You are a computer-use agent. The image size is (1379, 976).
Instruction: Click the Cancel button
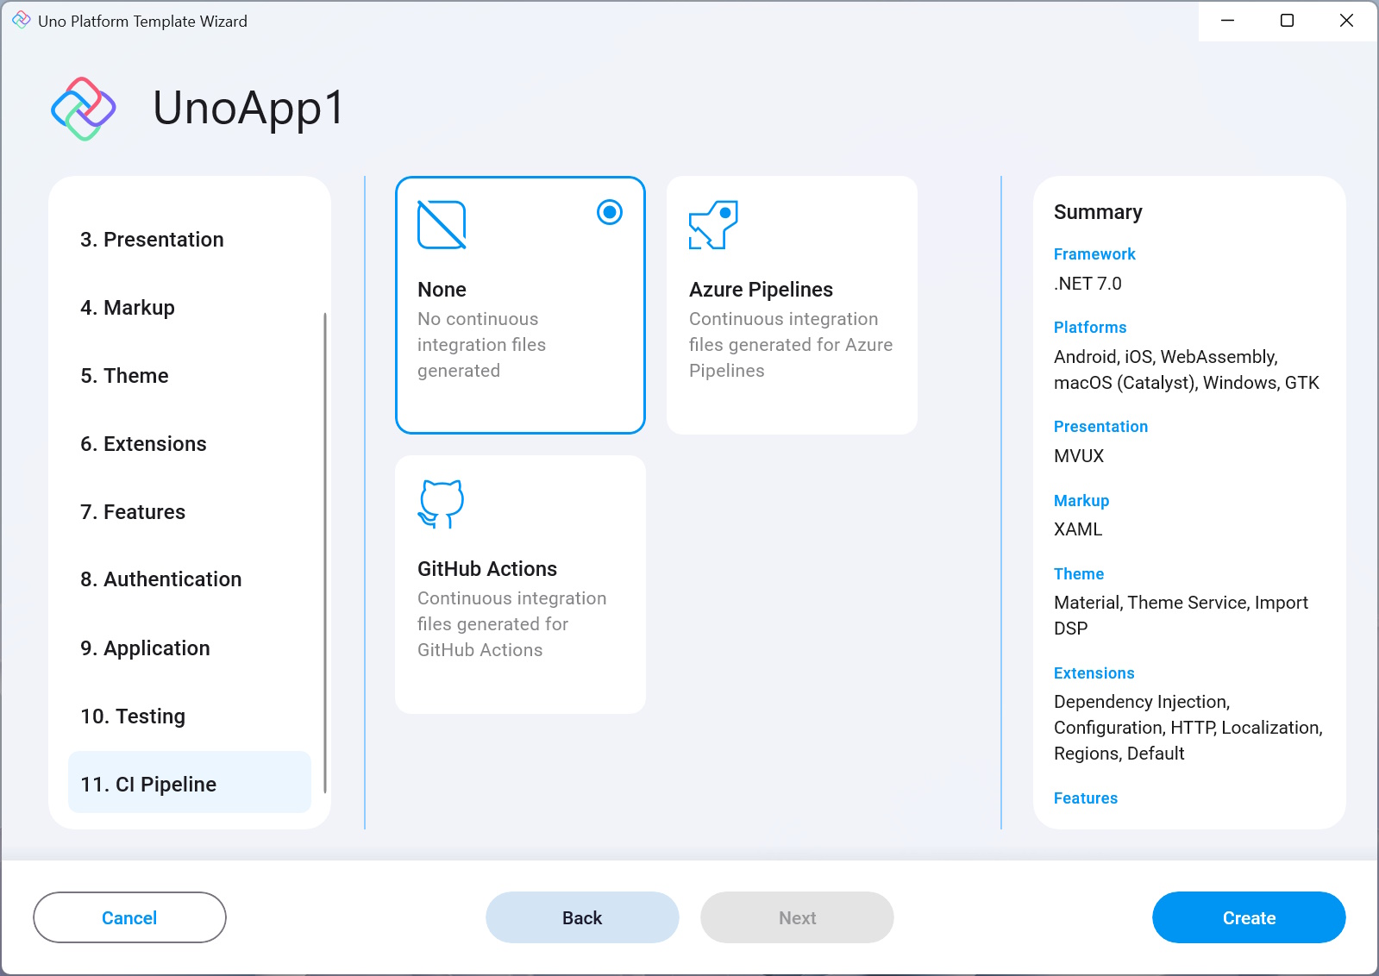[129, 917]
